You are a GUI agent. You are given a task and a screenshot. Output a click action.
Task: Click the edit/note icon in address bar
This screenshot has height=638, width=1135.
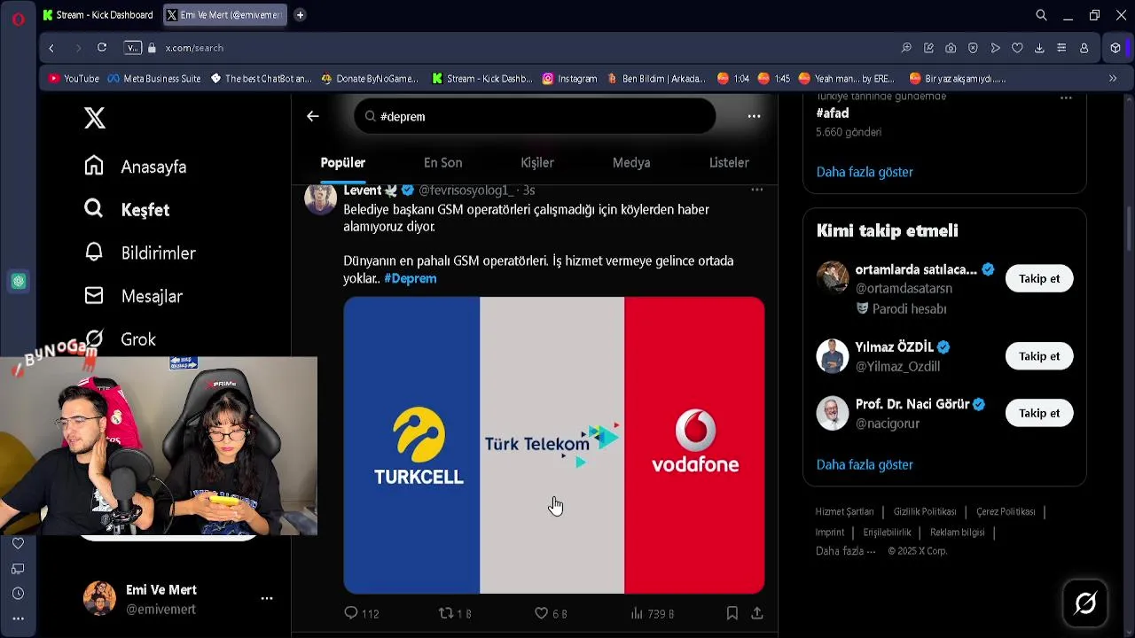click(928, 48)
